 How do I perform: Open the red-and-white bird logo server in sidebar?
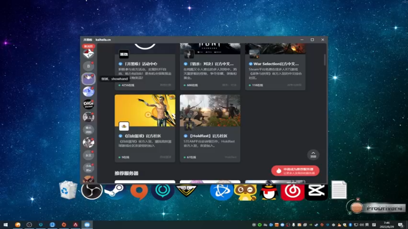click(88, 54)
